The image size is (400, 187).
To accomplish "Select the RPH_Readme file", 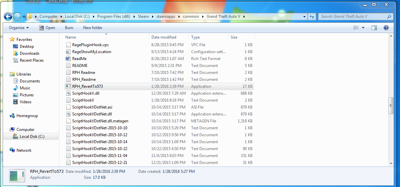I will tap(160, 79).
